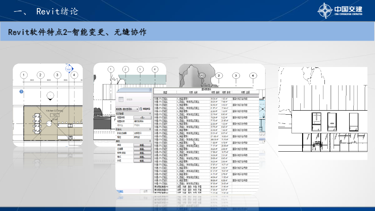Screen dimensions: 375x211
Task: Select grid bubble 4 in second elevation image
Action: coord(155,69)
